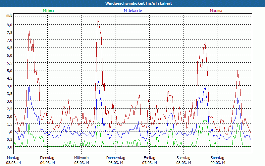Click the Donnerstag day label
The width and height of the screenshot is (265, 166).
[x=116, y=158]
